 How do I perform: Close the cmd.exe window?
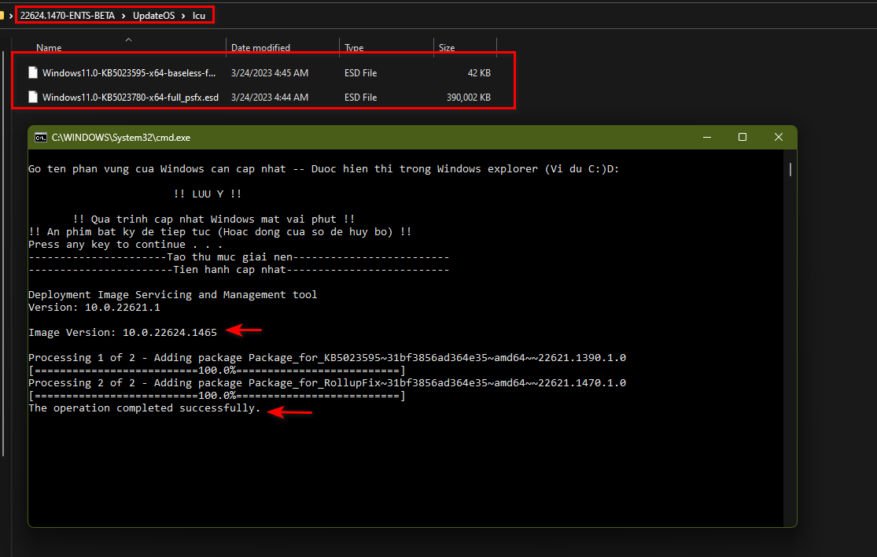pos(778,137)
